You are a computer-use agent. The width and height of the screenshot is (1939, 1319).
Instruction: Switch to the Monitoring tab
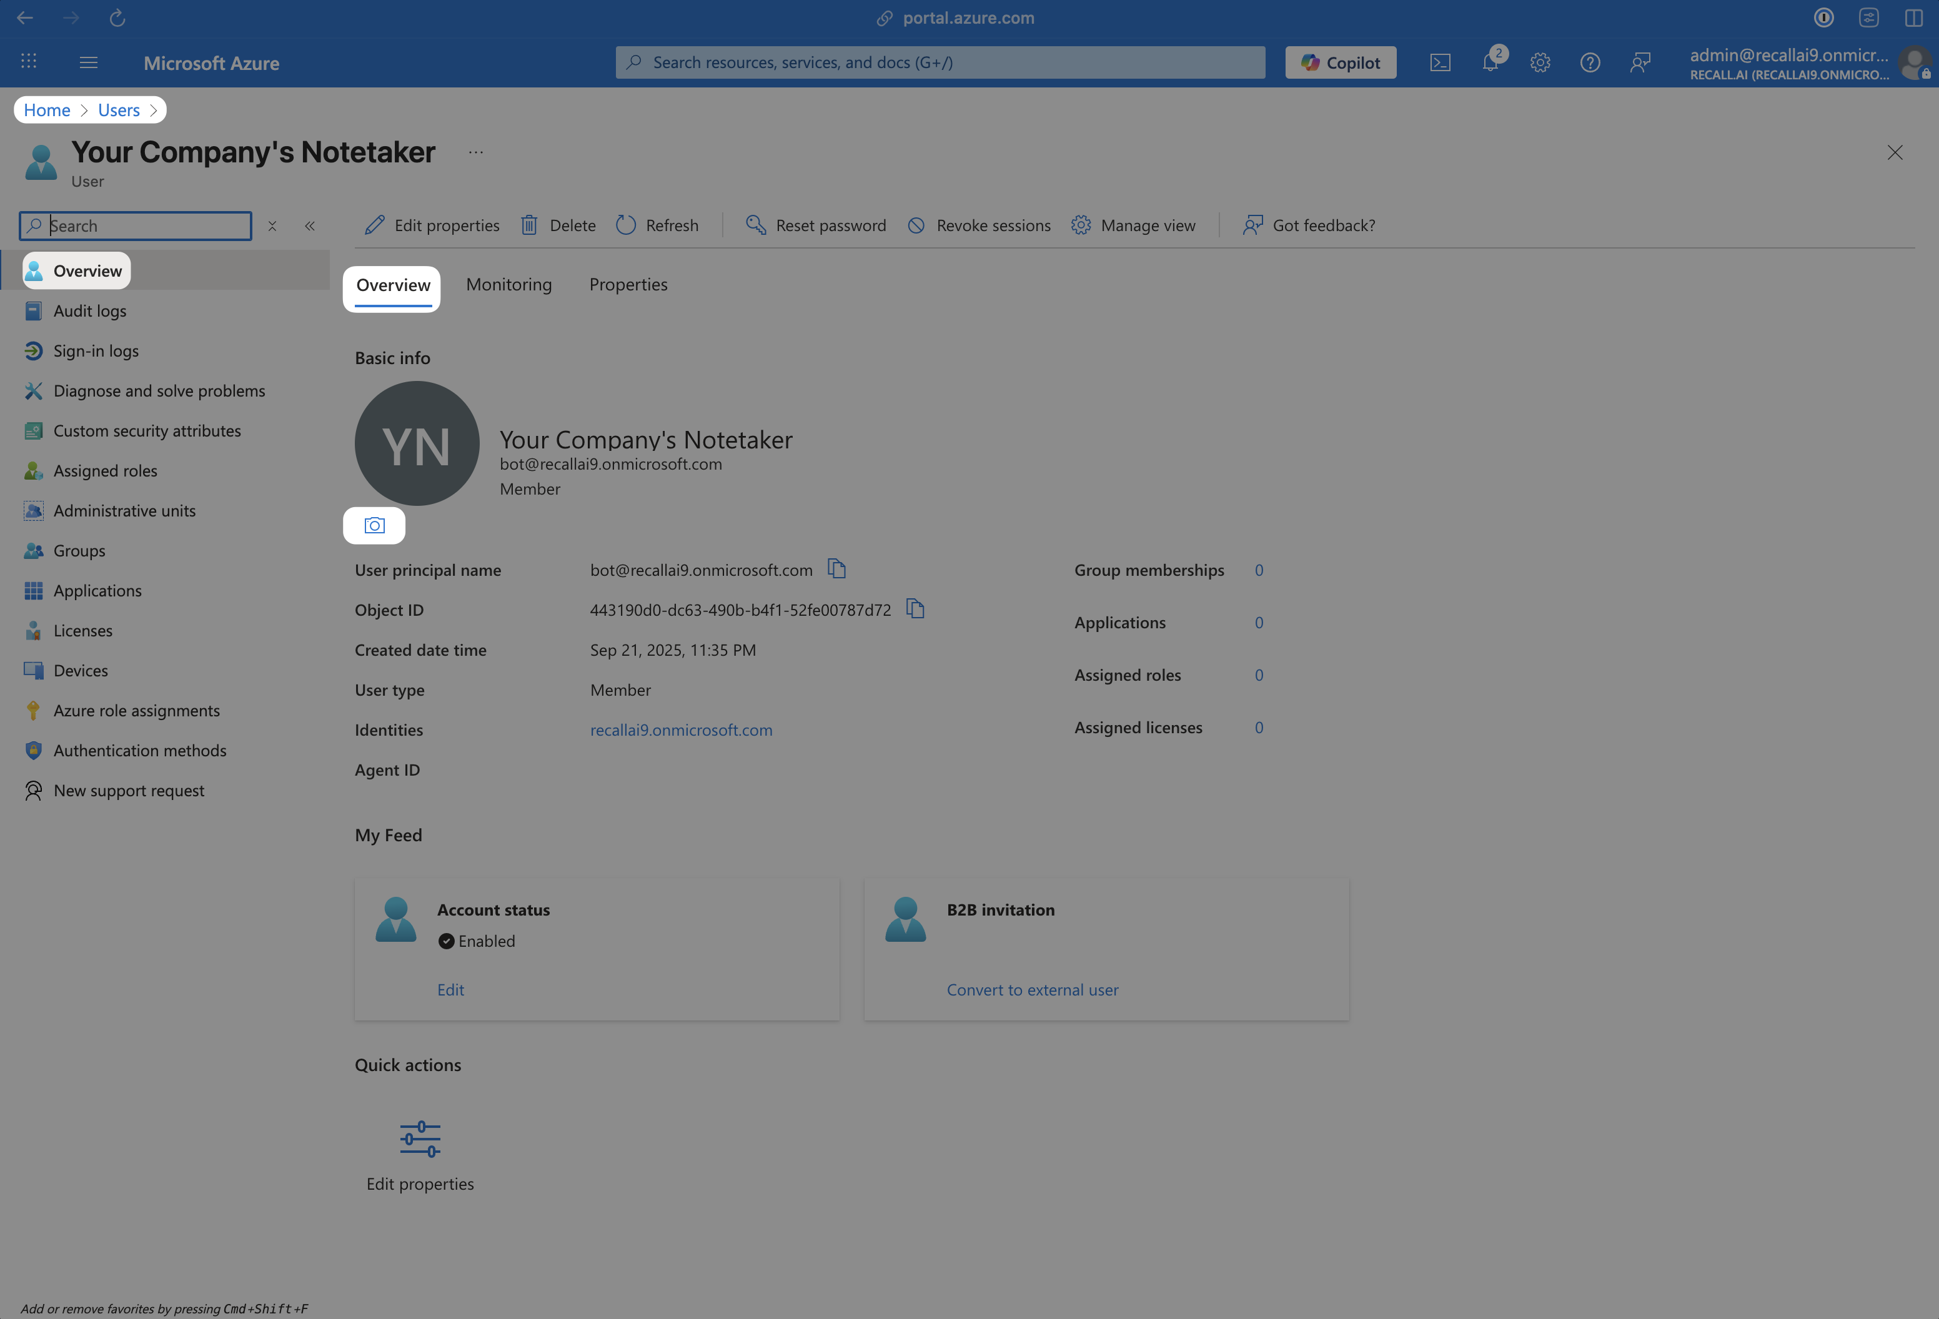509,285
